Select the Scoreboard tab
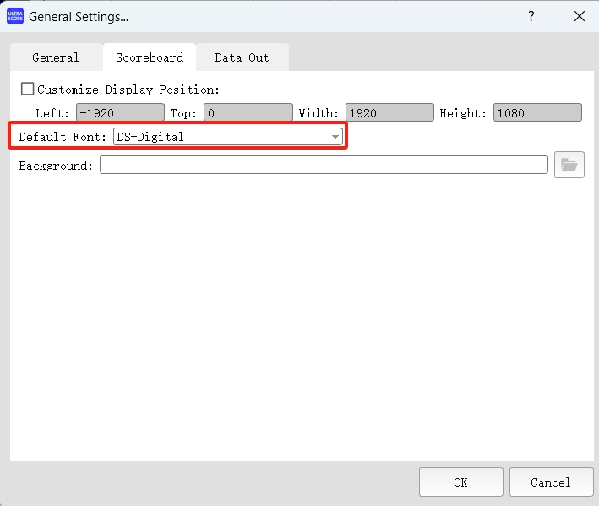This screenshot has width=599, height=506. tap(150, 57)
